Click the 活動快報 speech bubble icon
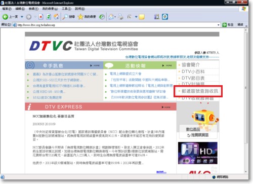 pyautogui.click(x=109, y=65)
